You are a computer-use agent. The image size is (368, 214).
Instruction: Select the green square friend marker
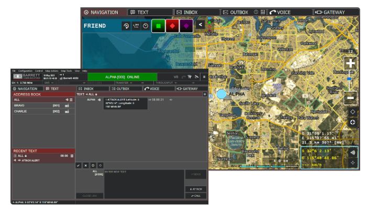coord(159,26)
